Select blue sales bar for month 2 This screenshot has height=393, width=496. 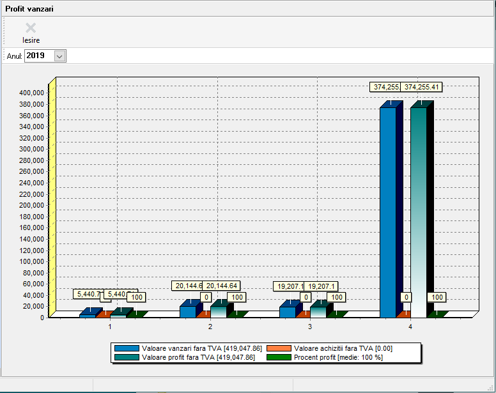tap(187, 311)
